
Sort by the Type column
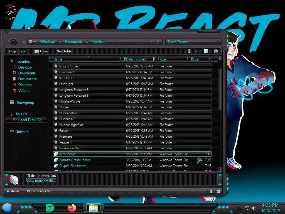point(173,59)
